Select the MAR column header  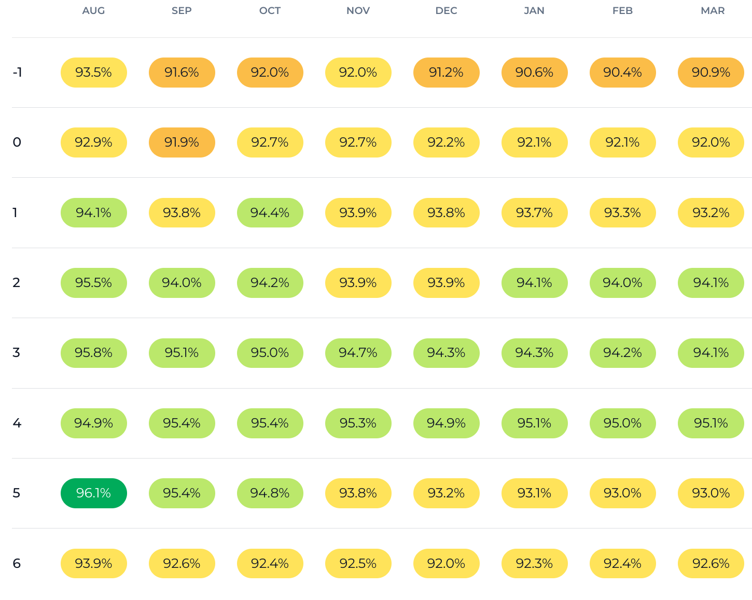point(713,11)
